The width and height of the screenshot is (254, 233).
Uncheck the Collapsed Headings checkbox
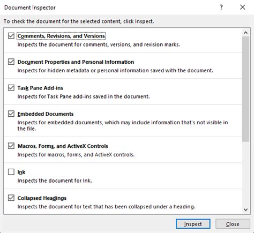[x=11, y=198]
